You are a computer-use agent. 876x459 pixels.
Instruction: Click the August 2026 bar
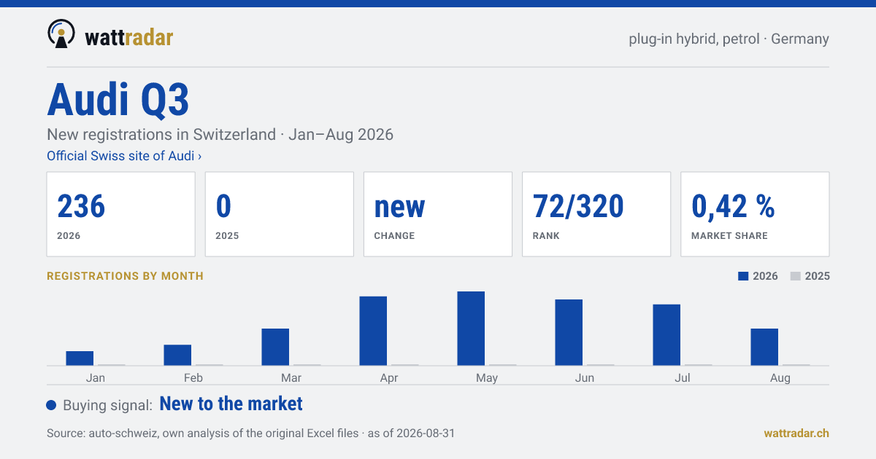(x=764, y=347)
